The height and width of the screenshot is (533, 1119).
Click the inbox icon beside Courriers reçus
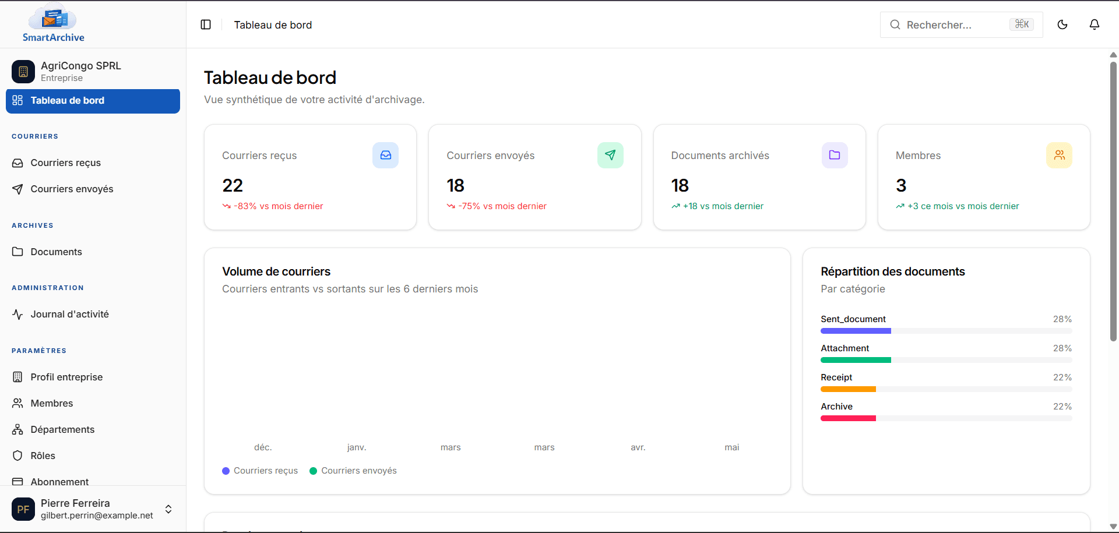[x=17, y=163]
